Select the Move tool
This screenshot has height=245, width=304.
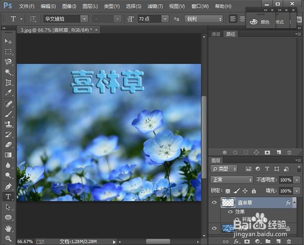click(8, 41)
